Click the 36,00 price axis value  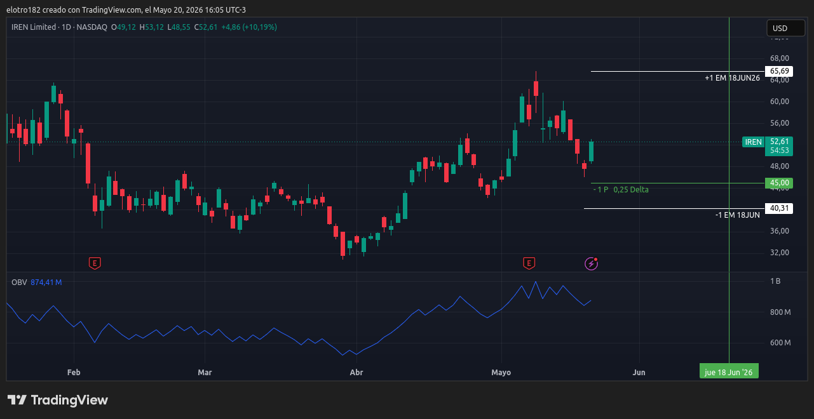click(x=779, y=231)
